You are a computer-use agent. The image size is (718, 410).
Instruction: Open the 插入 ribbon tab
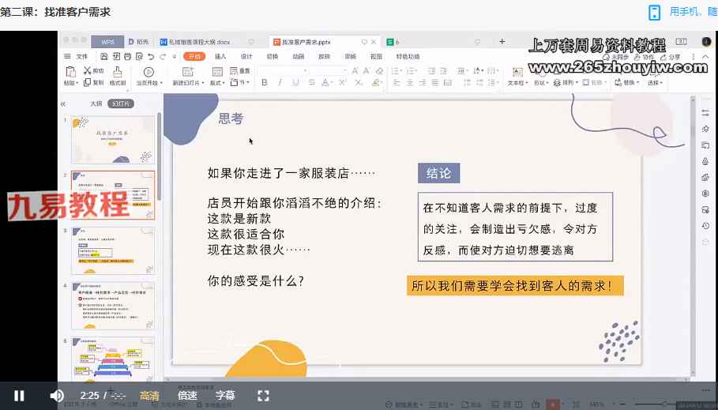pyautogui.click(x=220, y=57)
